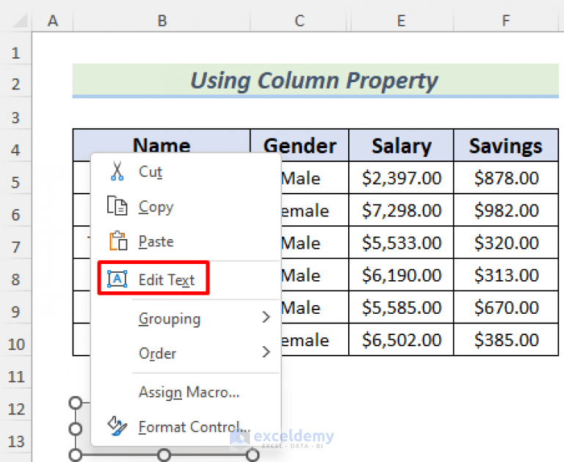This screenshot has width=564, height=462.
Task: Click the Female gender cell in row 6
Action: pyautogui.click(x=314, y=210)
